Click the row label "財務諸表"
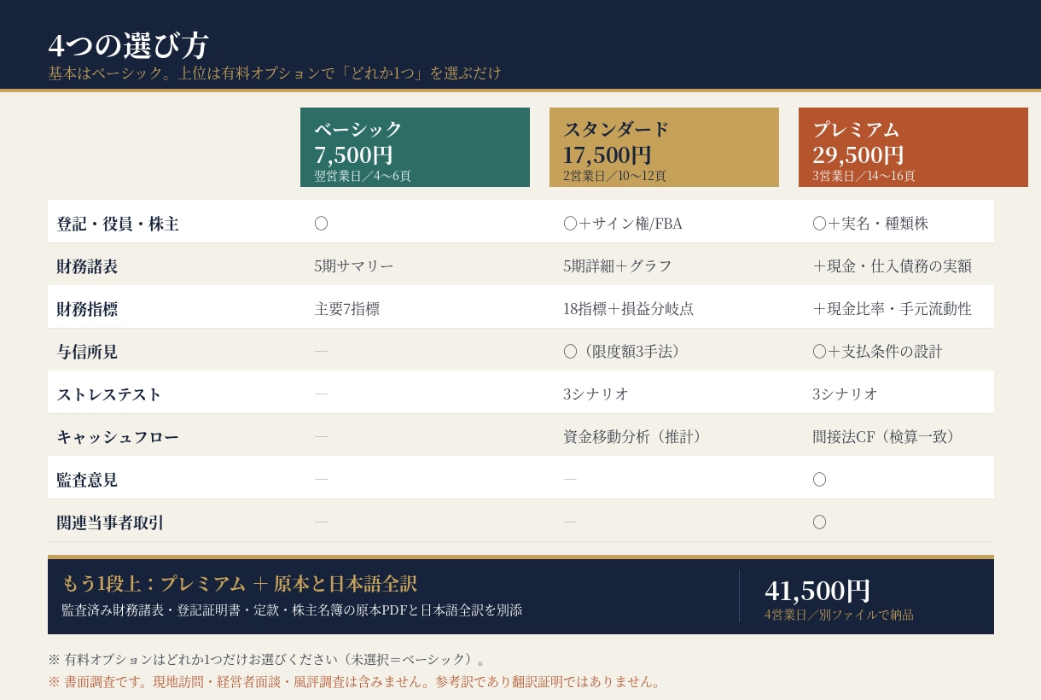The height and width of the screenshot is (700, 1041). pos(87,266)
